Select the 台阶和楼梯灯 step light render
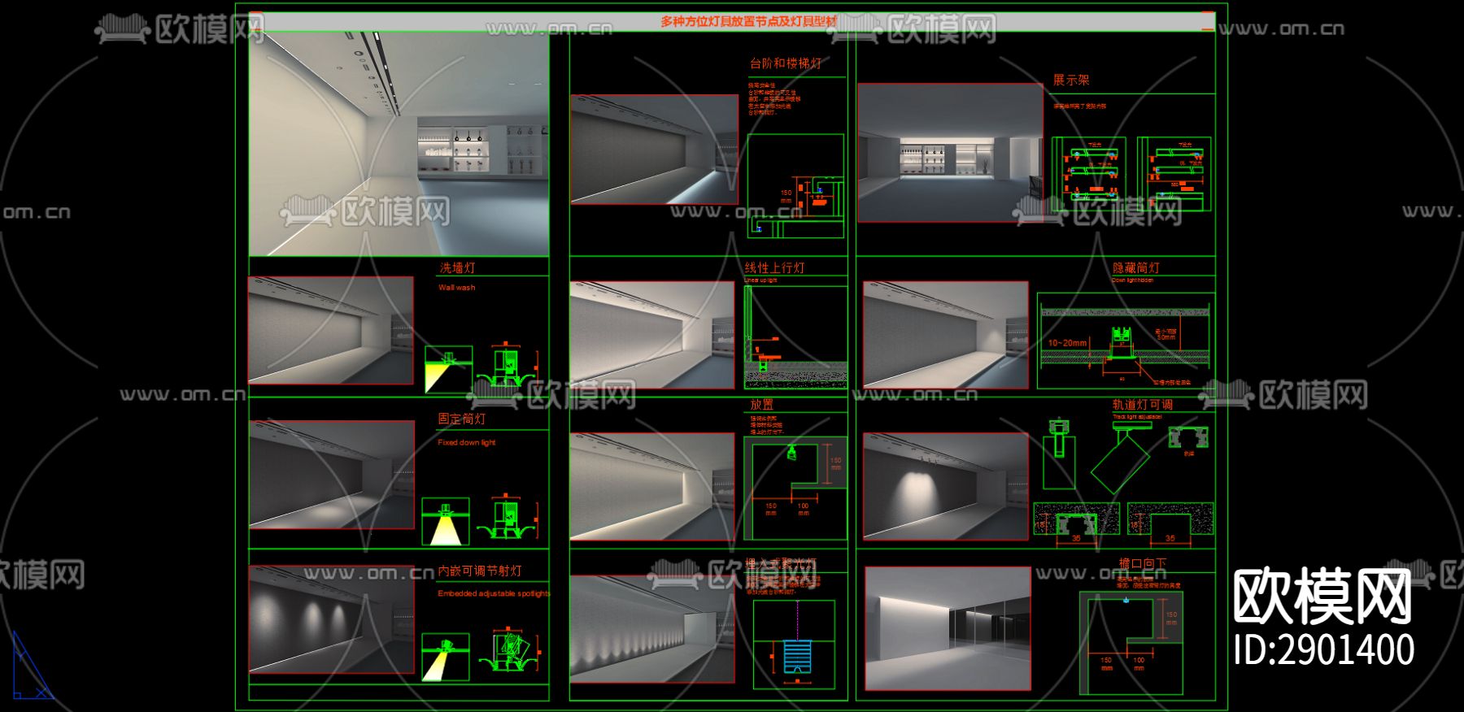This screenshot has height=712, width=1464. click(655, 150)
